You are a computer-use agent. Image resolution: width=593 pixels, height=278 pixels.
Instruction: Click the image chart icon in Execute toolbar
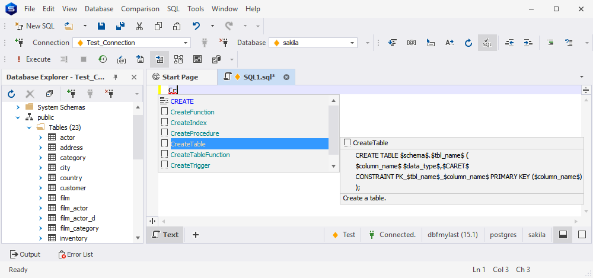tap(197, 59)
